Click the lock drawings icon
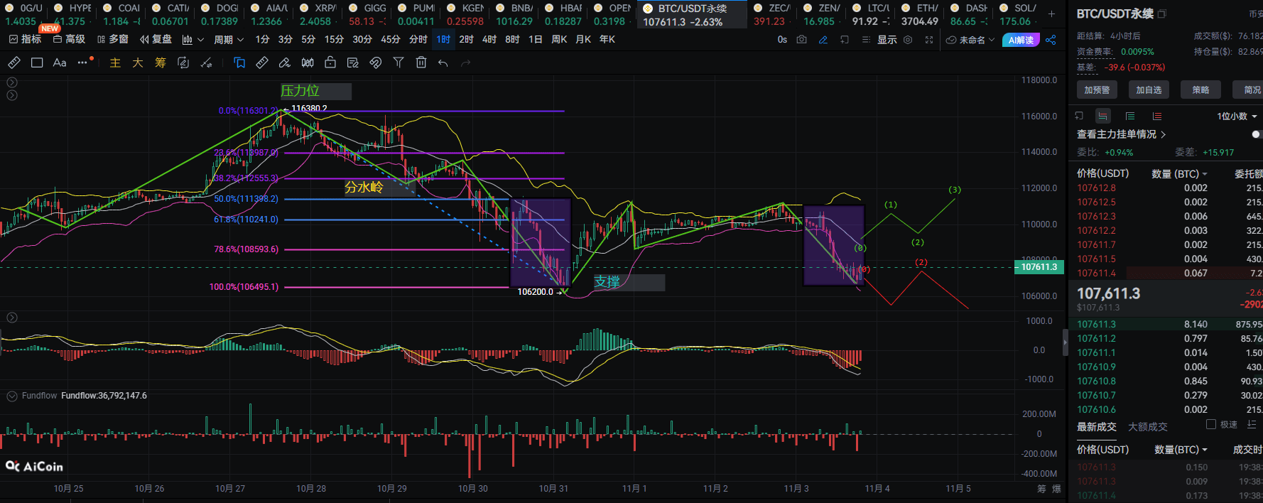The height and width of the screenshot is (503, 1263). coord(330,63)
